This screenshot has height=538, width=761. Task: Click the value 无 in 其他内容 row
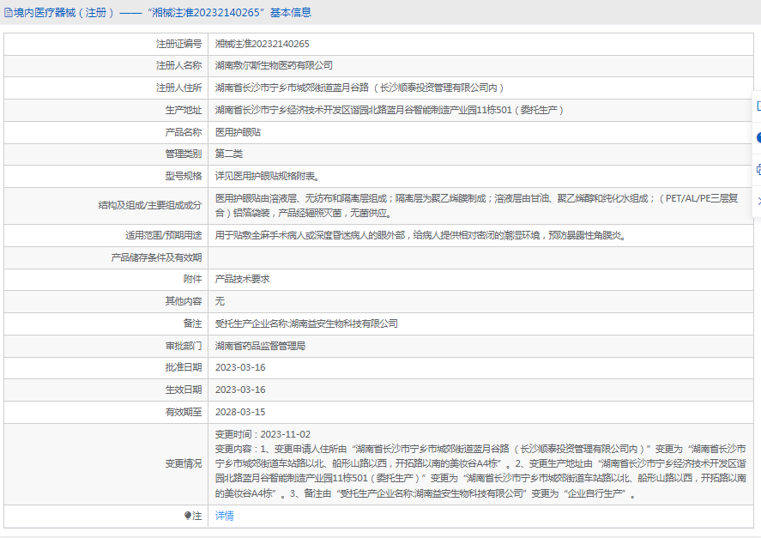coord(220,301)
